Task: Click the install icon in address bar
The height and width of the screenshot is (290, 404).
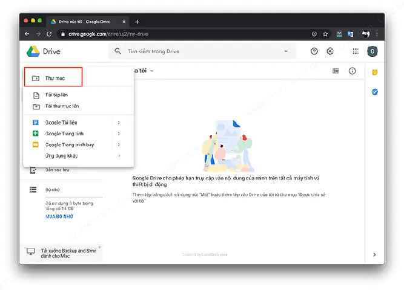Action: (x=314, y=34)
